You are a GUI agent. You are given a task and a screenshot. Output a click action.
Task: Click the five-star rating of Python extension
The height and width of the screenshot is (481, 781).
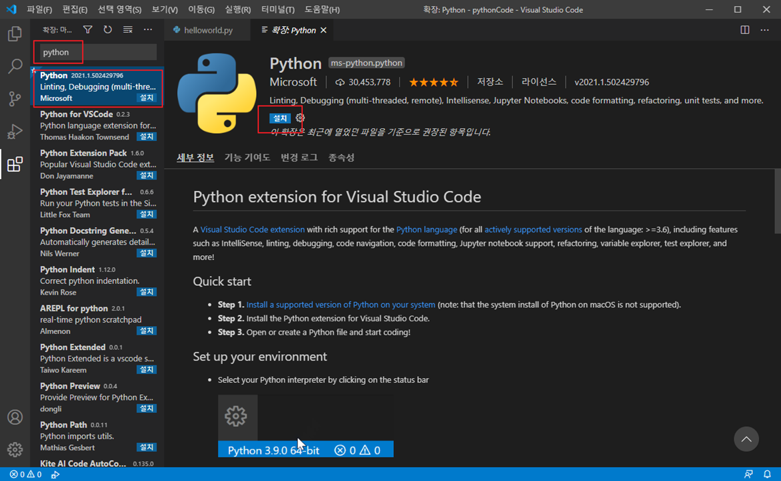433,82
